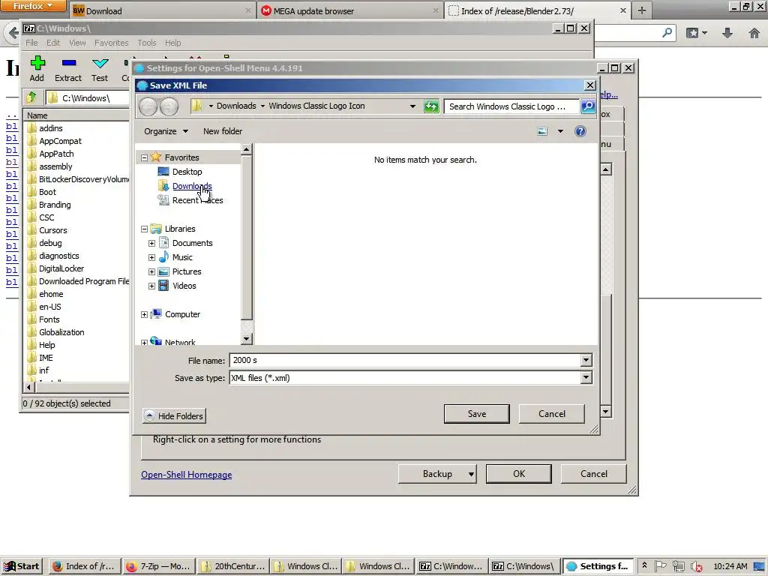The width and height of the screenshot is (768, 576).
Task: Click the back arrow in Save XML File dialog
Action: (148, 106)
